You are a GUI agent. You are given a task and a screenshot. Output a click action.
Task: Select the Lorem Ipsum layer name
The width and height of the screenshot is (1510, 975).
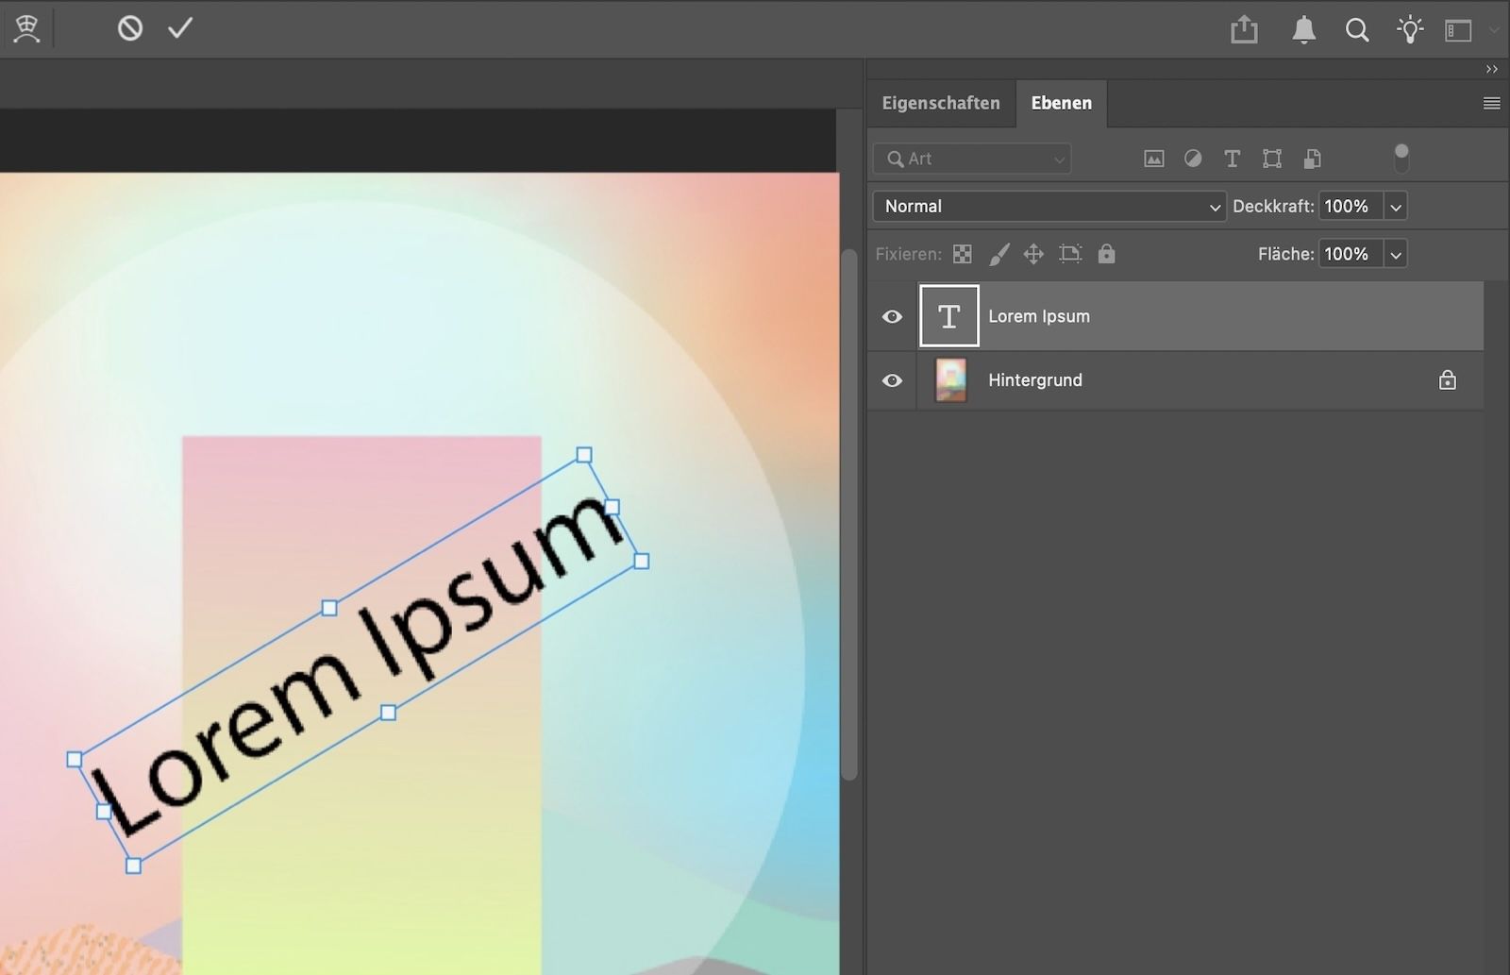[x=1039, y=317]
